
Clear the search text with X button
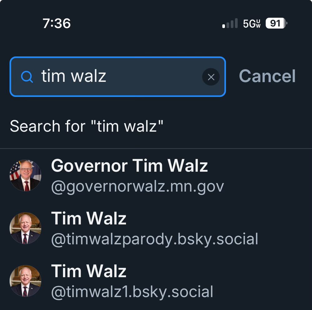pyautogui.click(x=211, y=77)
